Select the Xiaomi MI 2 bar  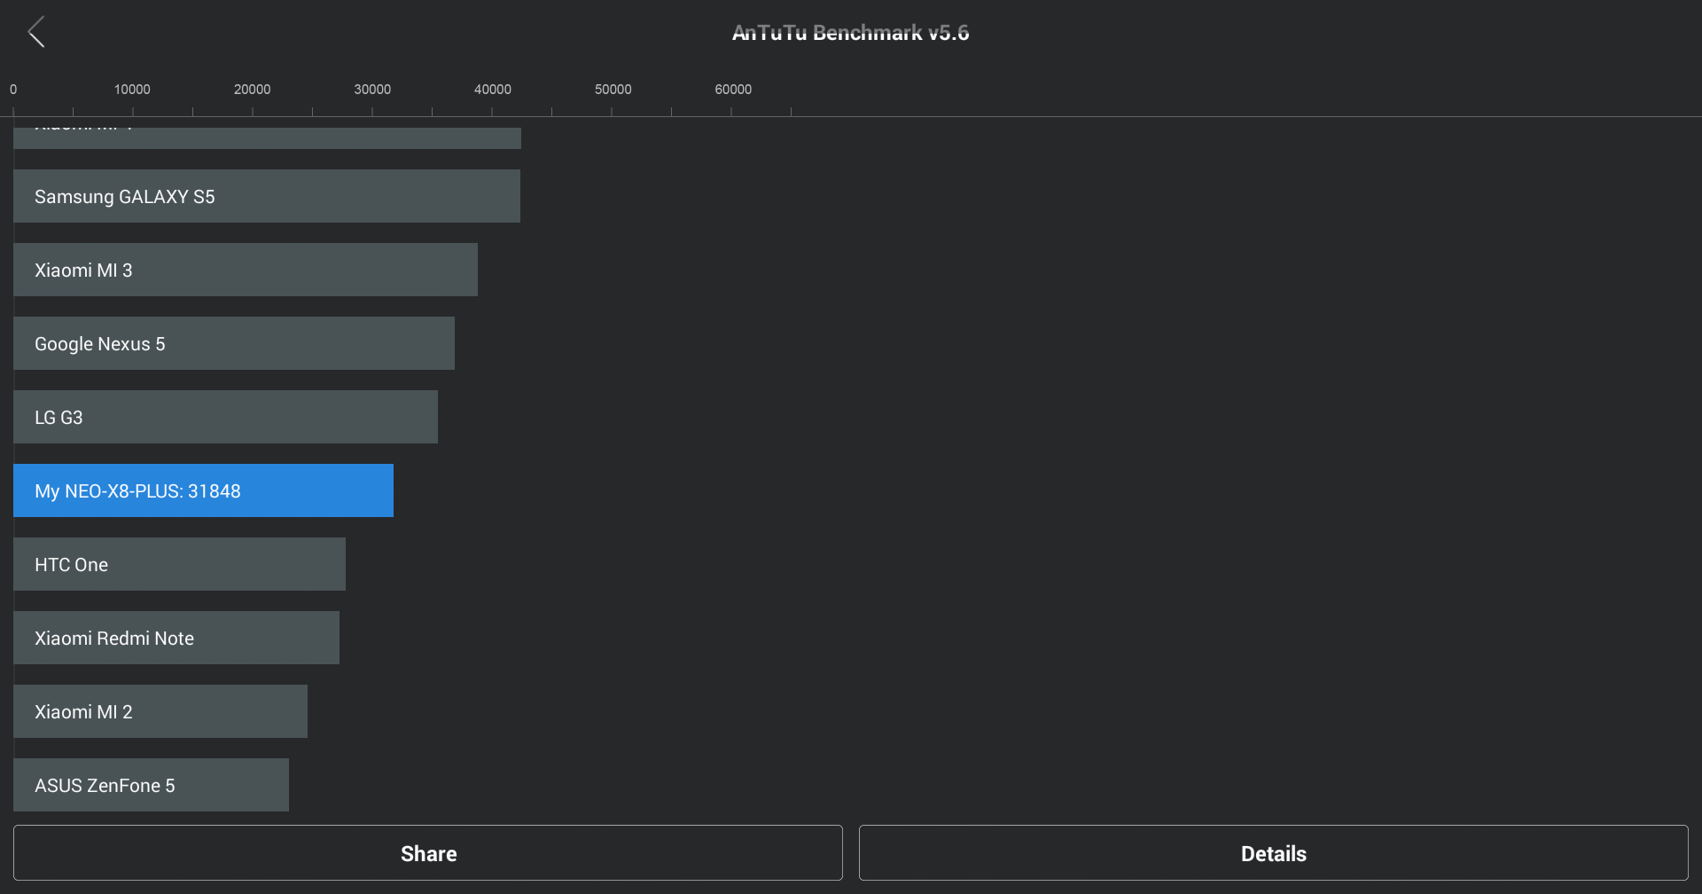point(160,711)
